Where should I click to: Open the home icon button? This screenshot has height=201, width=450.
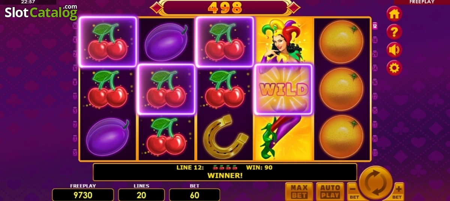[394, 14]
